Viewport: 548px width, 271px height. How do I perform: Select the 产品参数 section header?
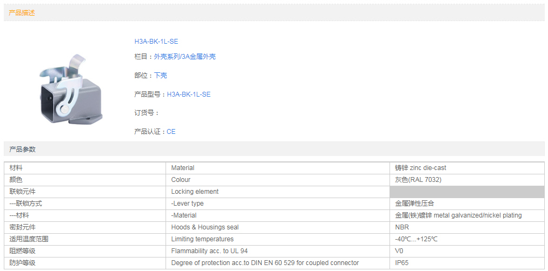click(x=22, y=149)
